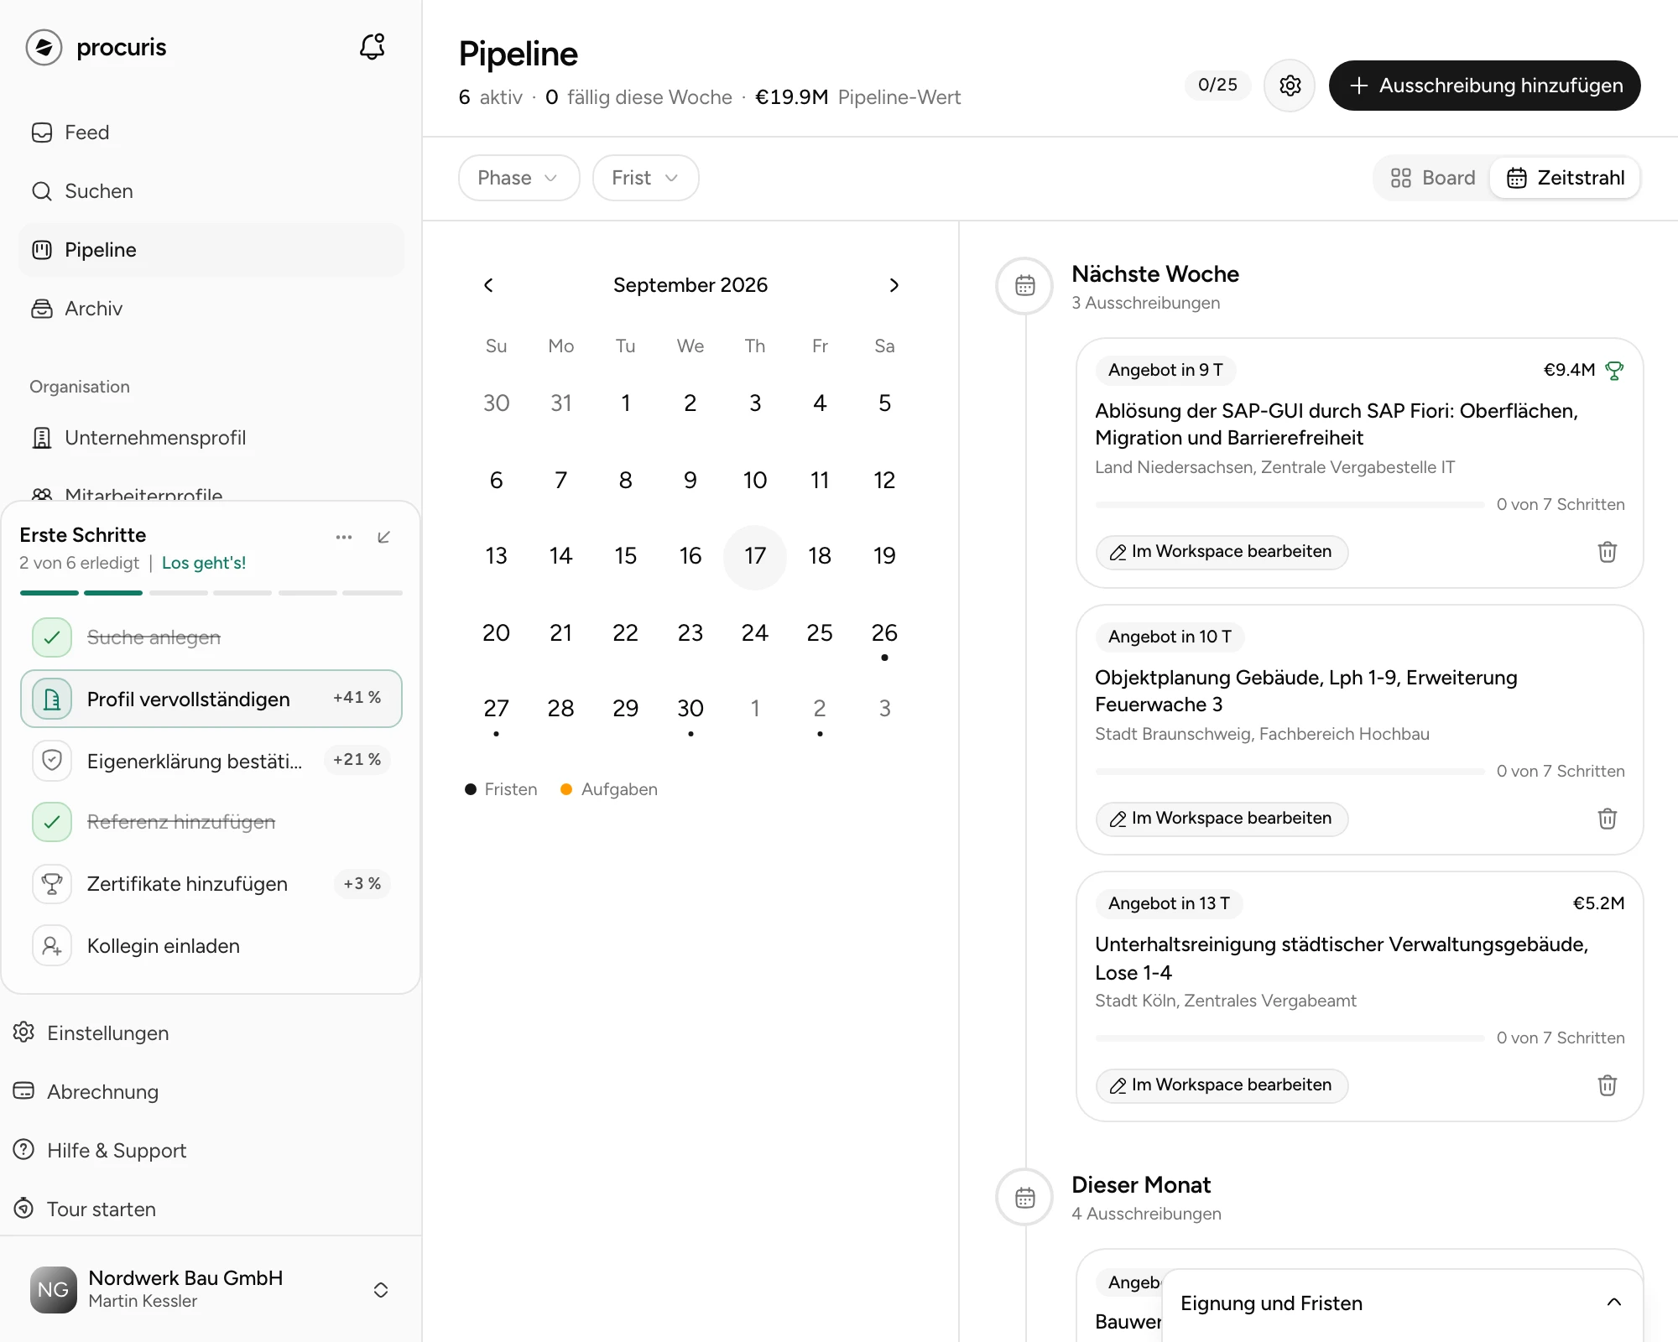Click SAP Fiori tender progress bar

(x=1290, y=505)
